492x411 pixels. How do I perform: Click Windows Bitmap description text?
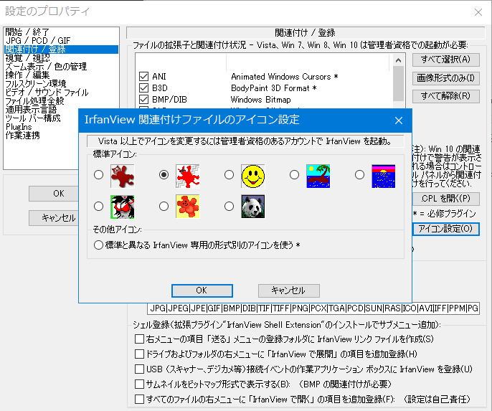click(261, 100)
